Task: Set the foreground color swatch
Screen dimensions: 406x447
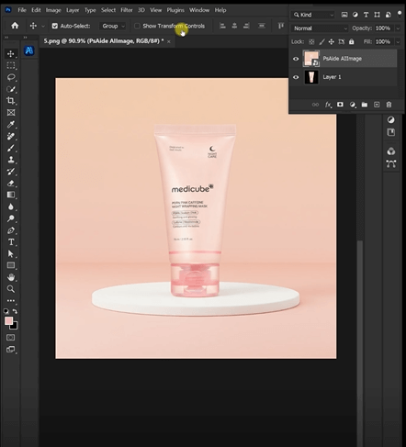Action: [x=8, y=320]
